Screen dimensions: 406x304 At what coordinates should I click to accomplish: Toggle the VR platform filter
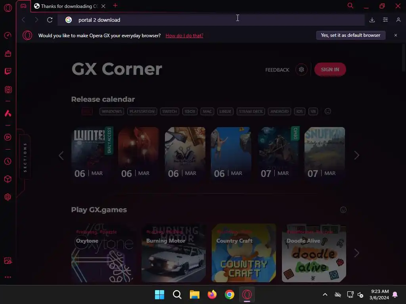click(313, 111)
